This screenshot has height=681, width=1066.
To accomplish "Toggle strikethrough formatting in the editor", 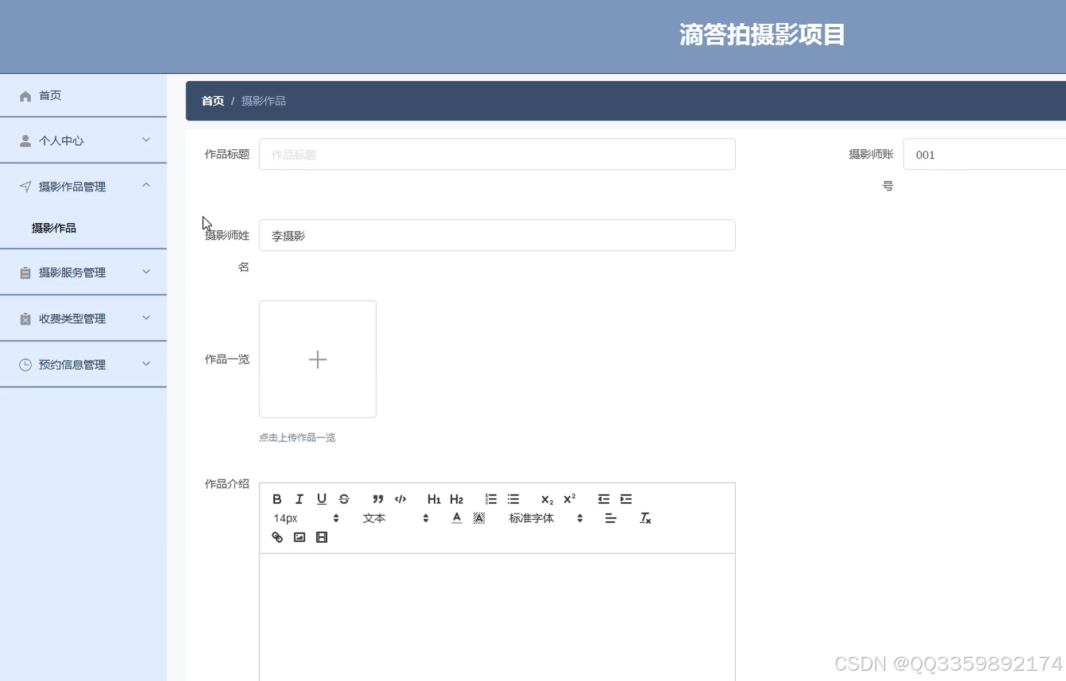I will point(344,499).
